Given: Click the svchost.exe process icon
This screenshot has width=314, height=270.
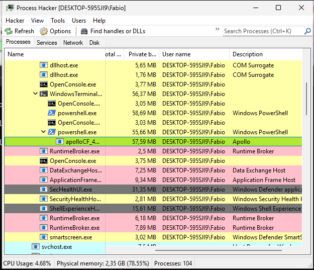Looking at the screenshot, I should click(36, 246).
